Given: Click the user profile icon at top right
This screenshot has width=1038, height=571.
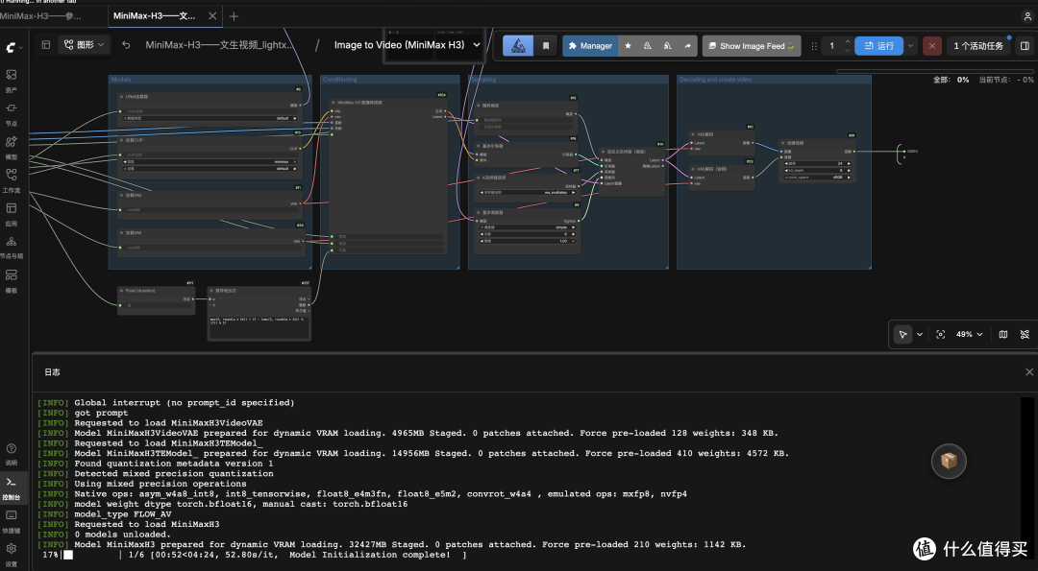Looking at the screenshot, I should (x=1027, y=16).
